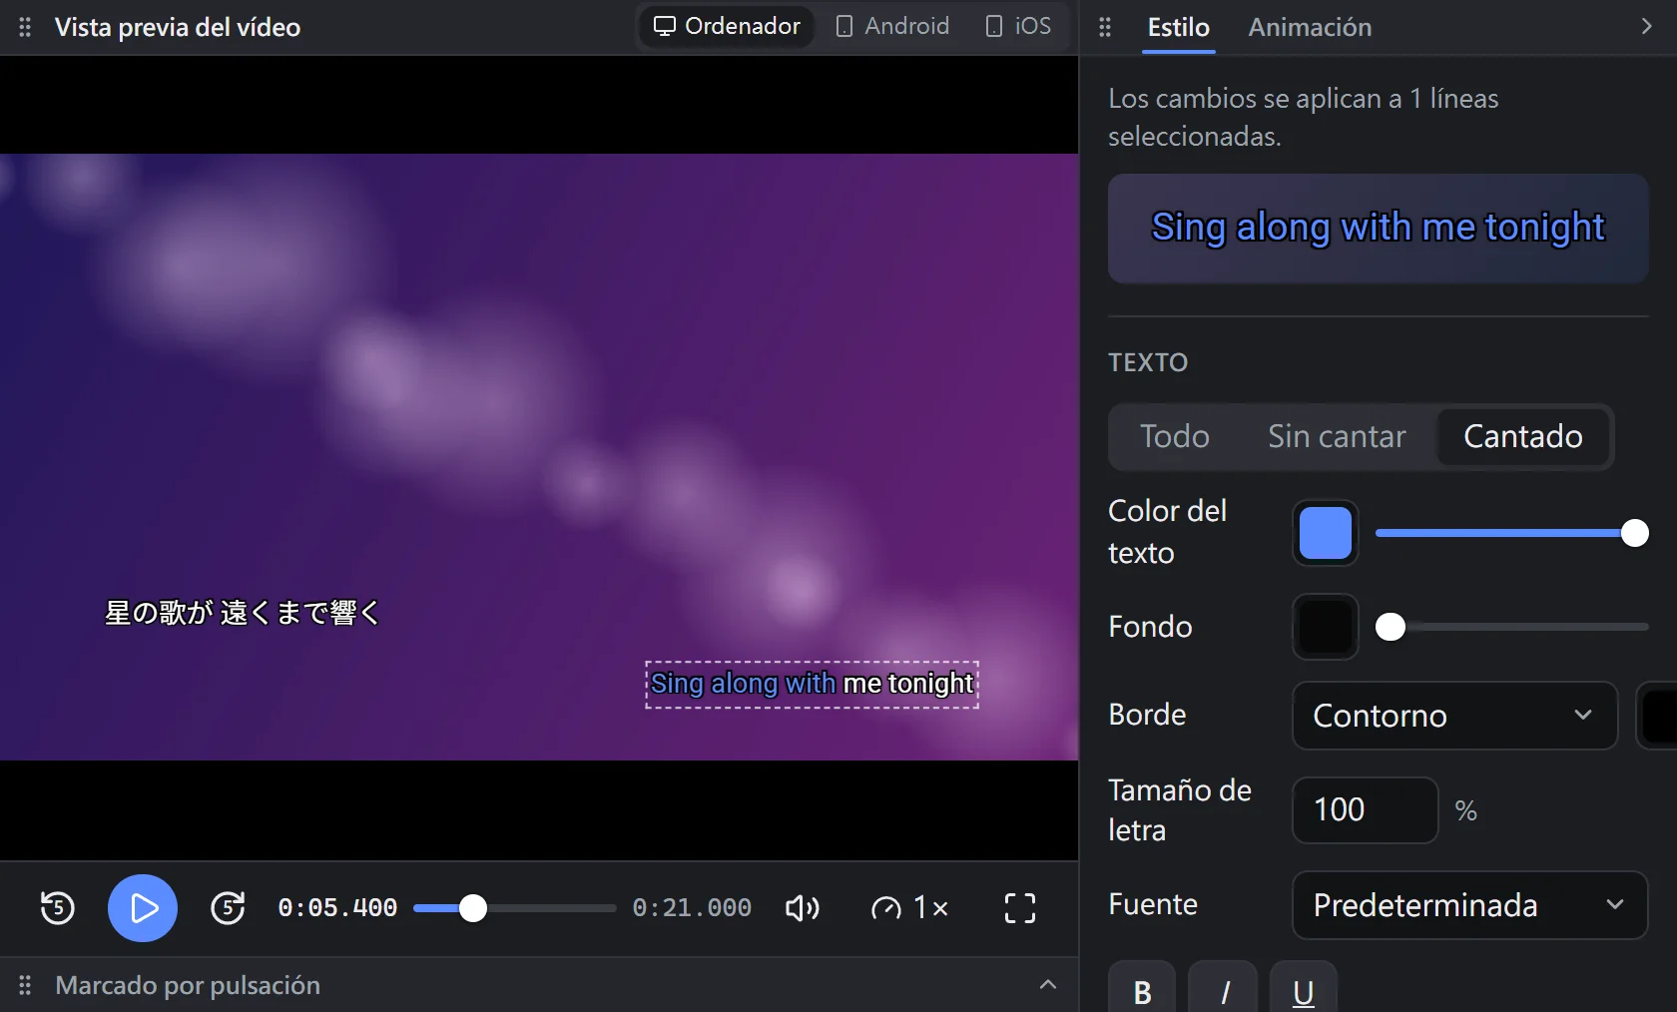Rewind 5 seconds button
This screenshot has height=1012, width=1677.
(x=58, y=908)
